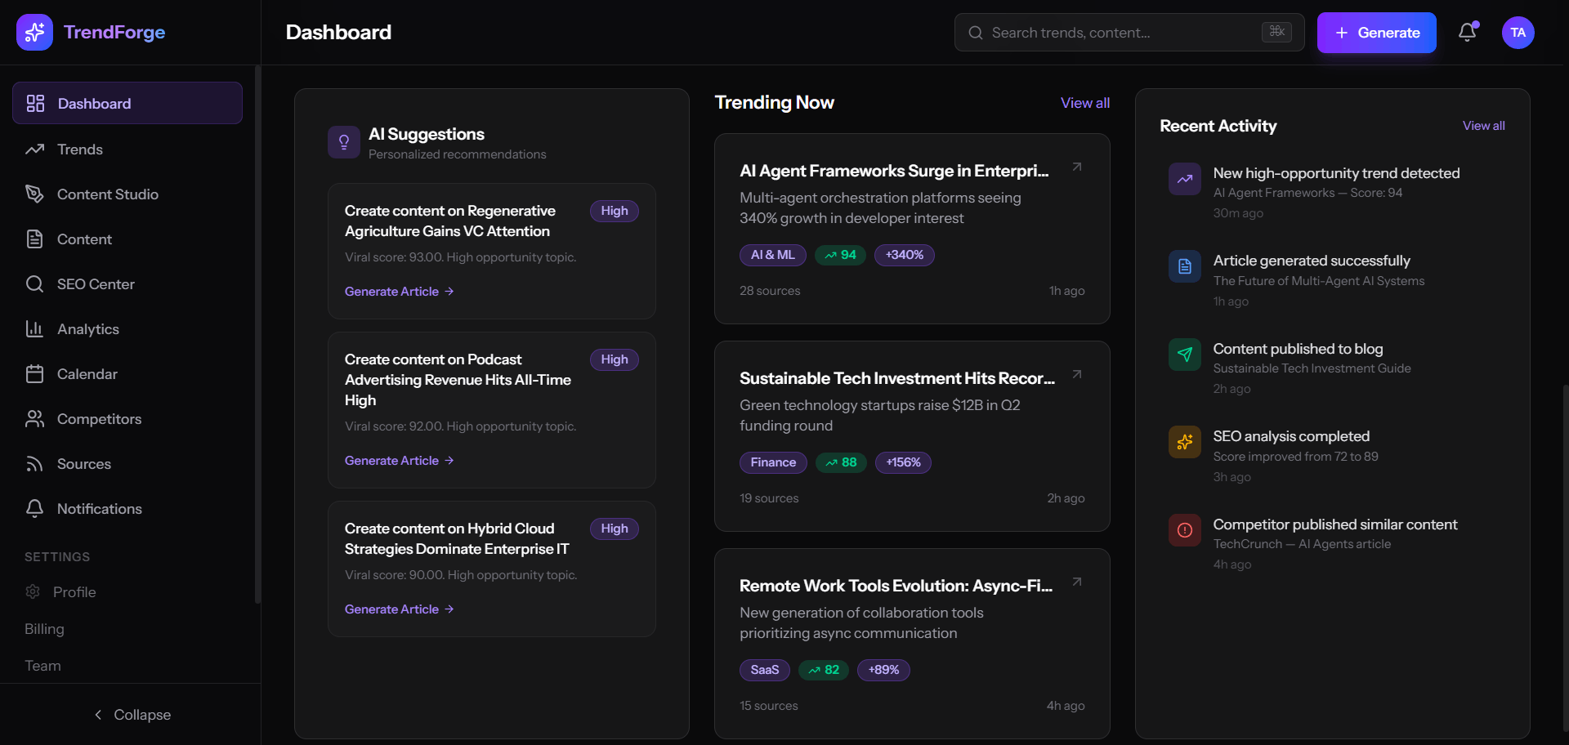
Task: Open AI Agent Frameworks trend external arrow
Action: pyautogui.click(x=1077, y=167)
